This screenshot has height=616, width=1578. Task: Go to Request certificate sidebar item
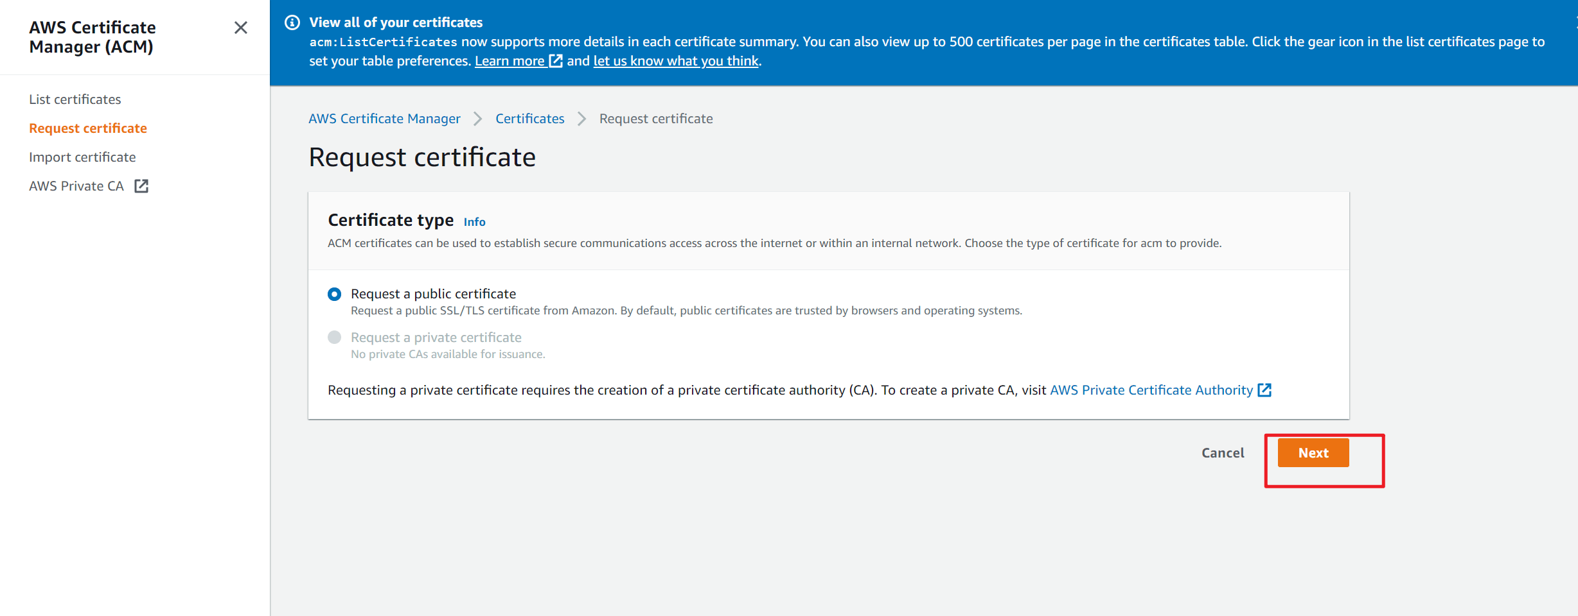(x=88, y=128)
